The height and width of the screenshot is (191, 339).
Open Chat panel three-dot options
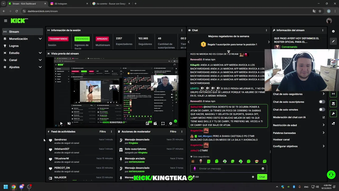point(266,30)
